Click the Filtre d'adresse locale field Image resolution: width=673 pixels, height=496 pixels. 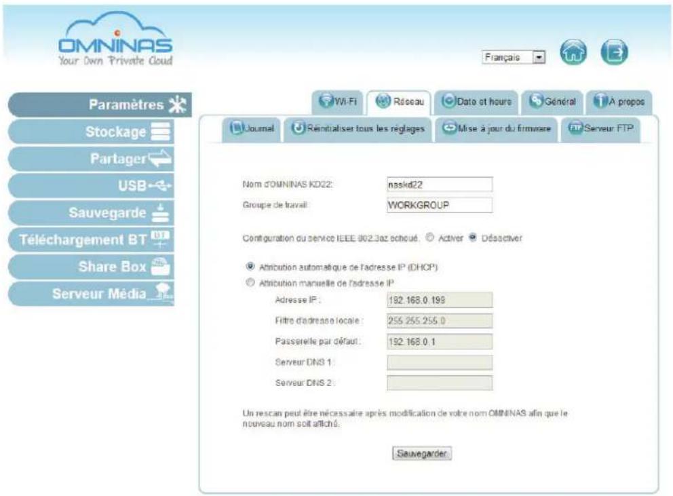pos(440,321)
